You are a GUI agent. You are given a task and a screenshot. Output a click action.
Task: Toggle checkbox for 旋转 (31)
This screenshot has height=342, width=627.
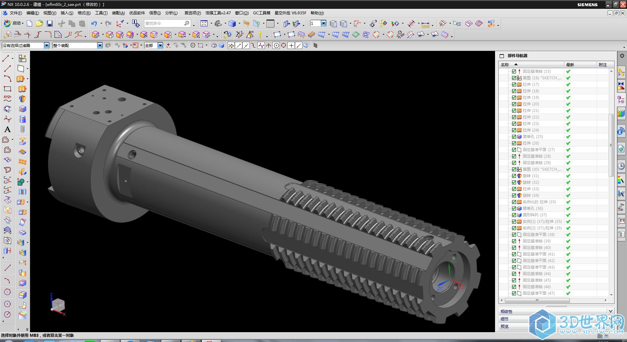[x=514, y=176]
